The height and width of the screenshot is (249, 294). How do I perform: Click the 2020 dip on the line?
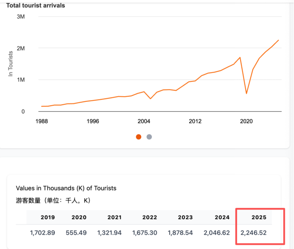246,93
